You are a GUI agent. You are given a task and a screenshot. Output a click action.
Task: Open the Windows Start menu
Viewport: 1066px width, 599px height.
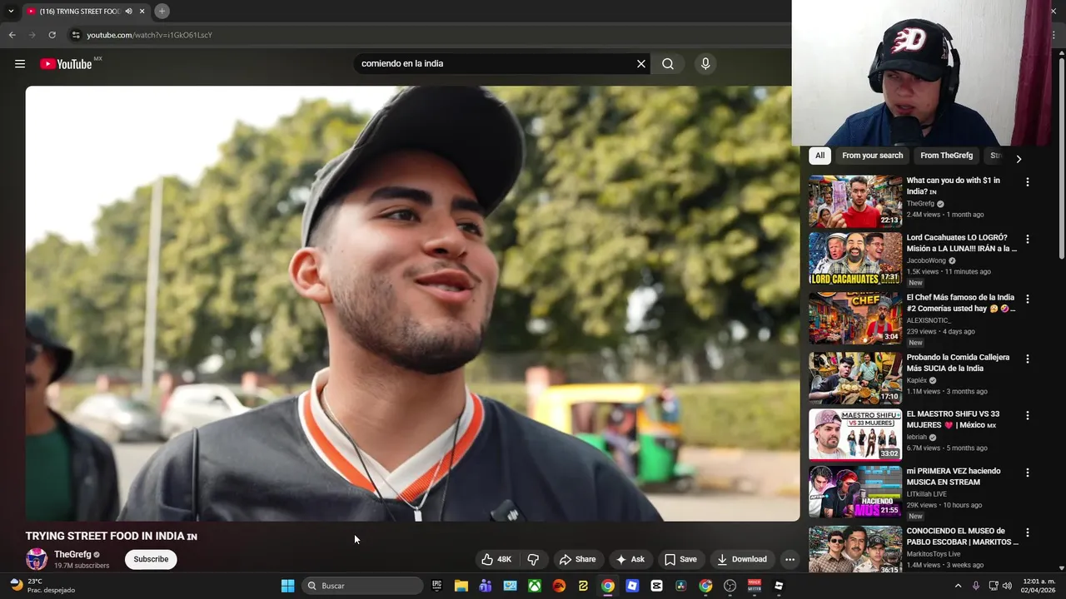coord(287,586)
